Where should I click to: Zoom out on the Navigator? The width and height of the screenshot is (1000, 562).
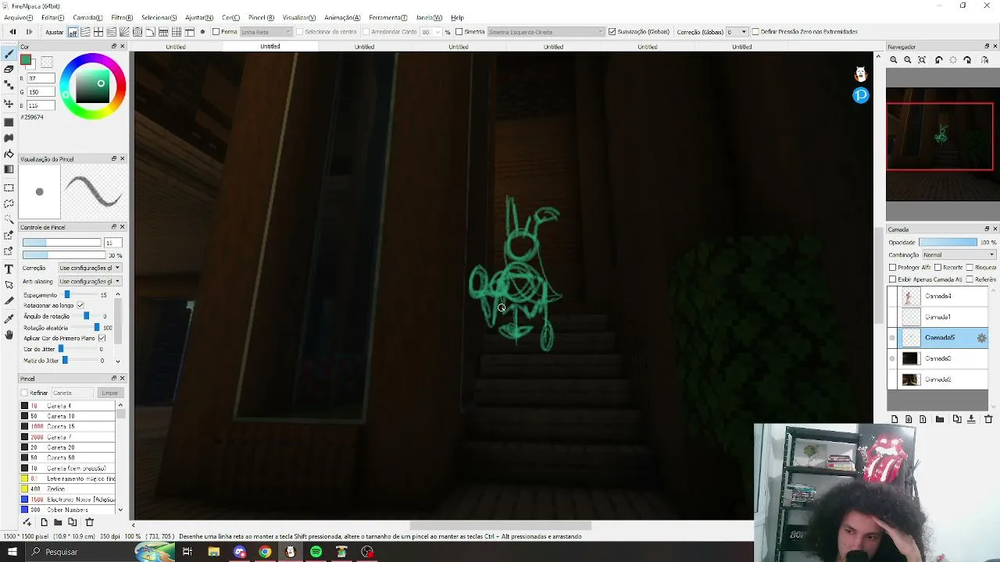click(x=908, y=60)
